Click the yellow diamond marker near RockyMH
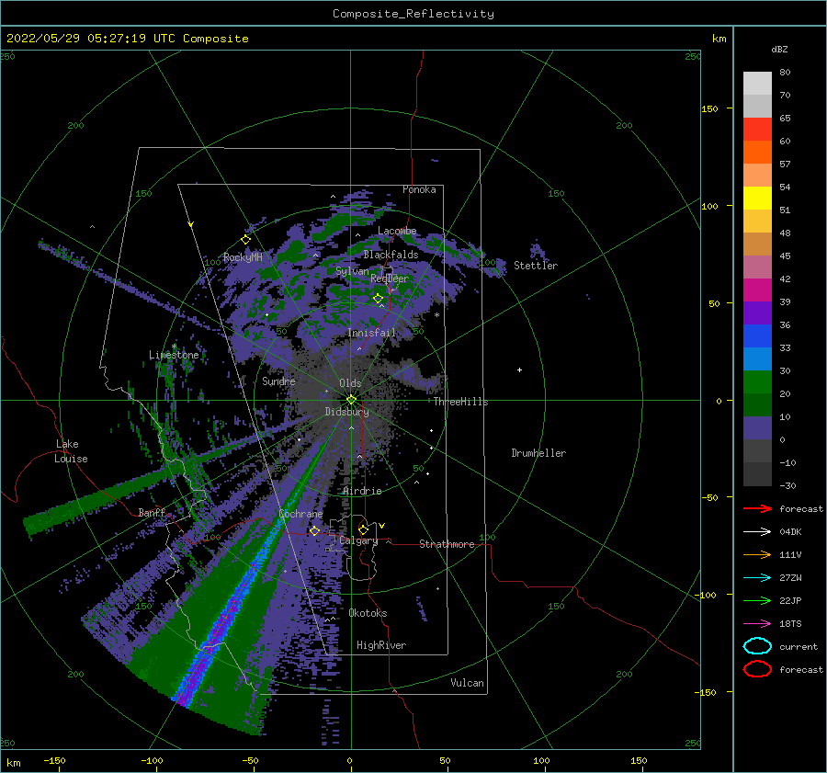This screenshot has height=773, width=827. 245,240
